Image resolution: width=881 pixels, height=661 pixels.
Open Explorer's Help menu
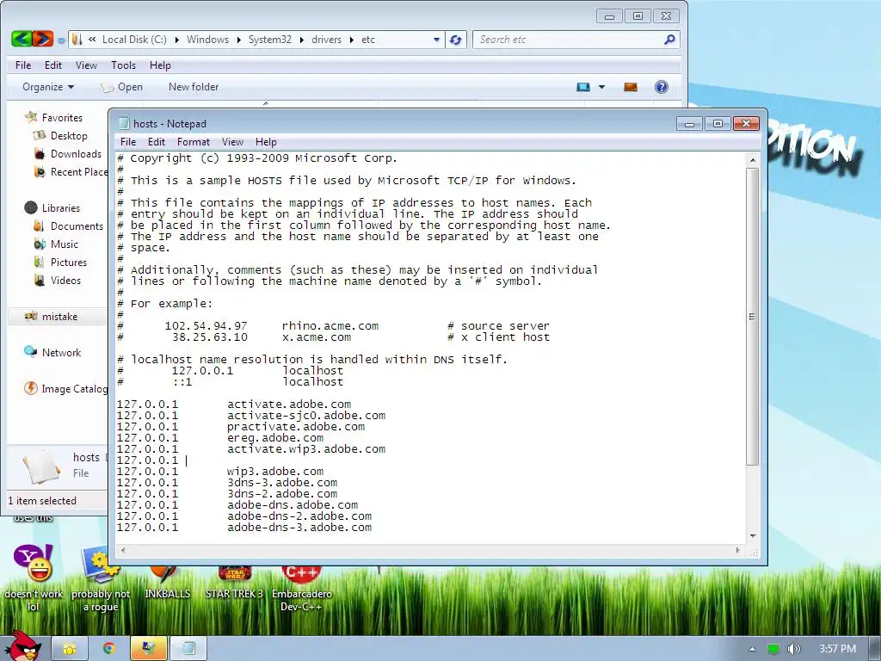(x=160, y=65)
